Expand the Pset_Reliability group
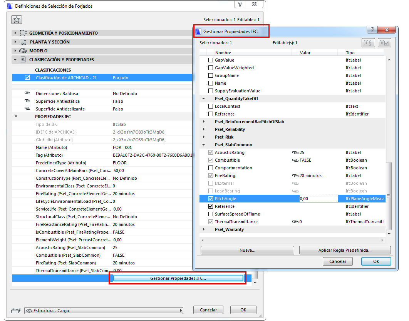Image resolution: width=409 pixels, height=321 pixels. pos(204,129)
